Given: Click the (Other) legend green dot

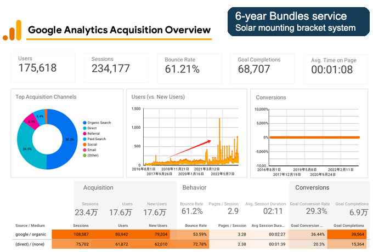Looking at the screenshot, I should [x=84, y=156].
